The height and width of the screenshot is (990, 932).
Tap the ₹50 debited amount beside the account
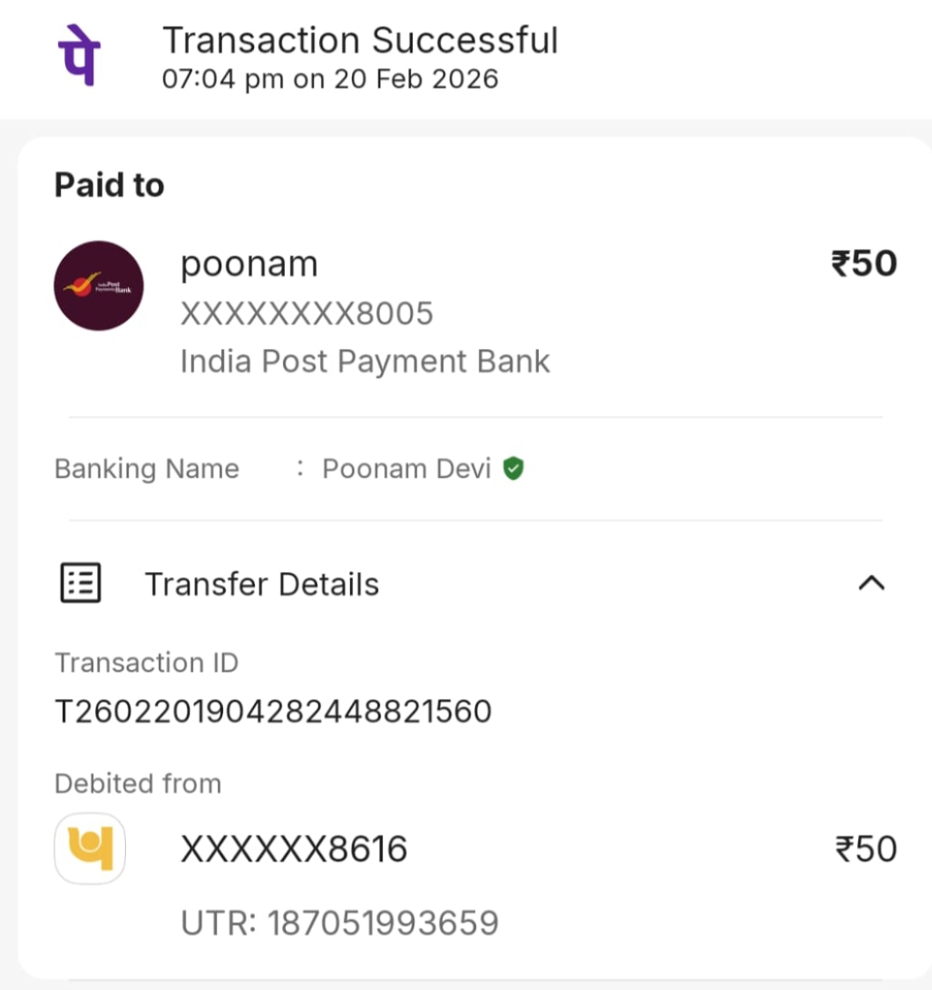click(x=866, y=849)
